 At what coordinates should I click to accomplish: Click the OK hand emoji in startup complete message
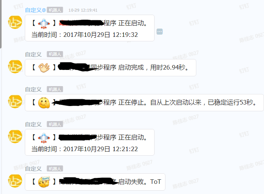[44, 68]
